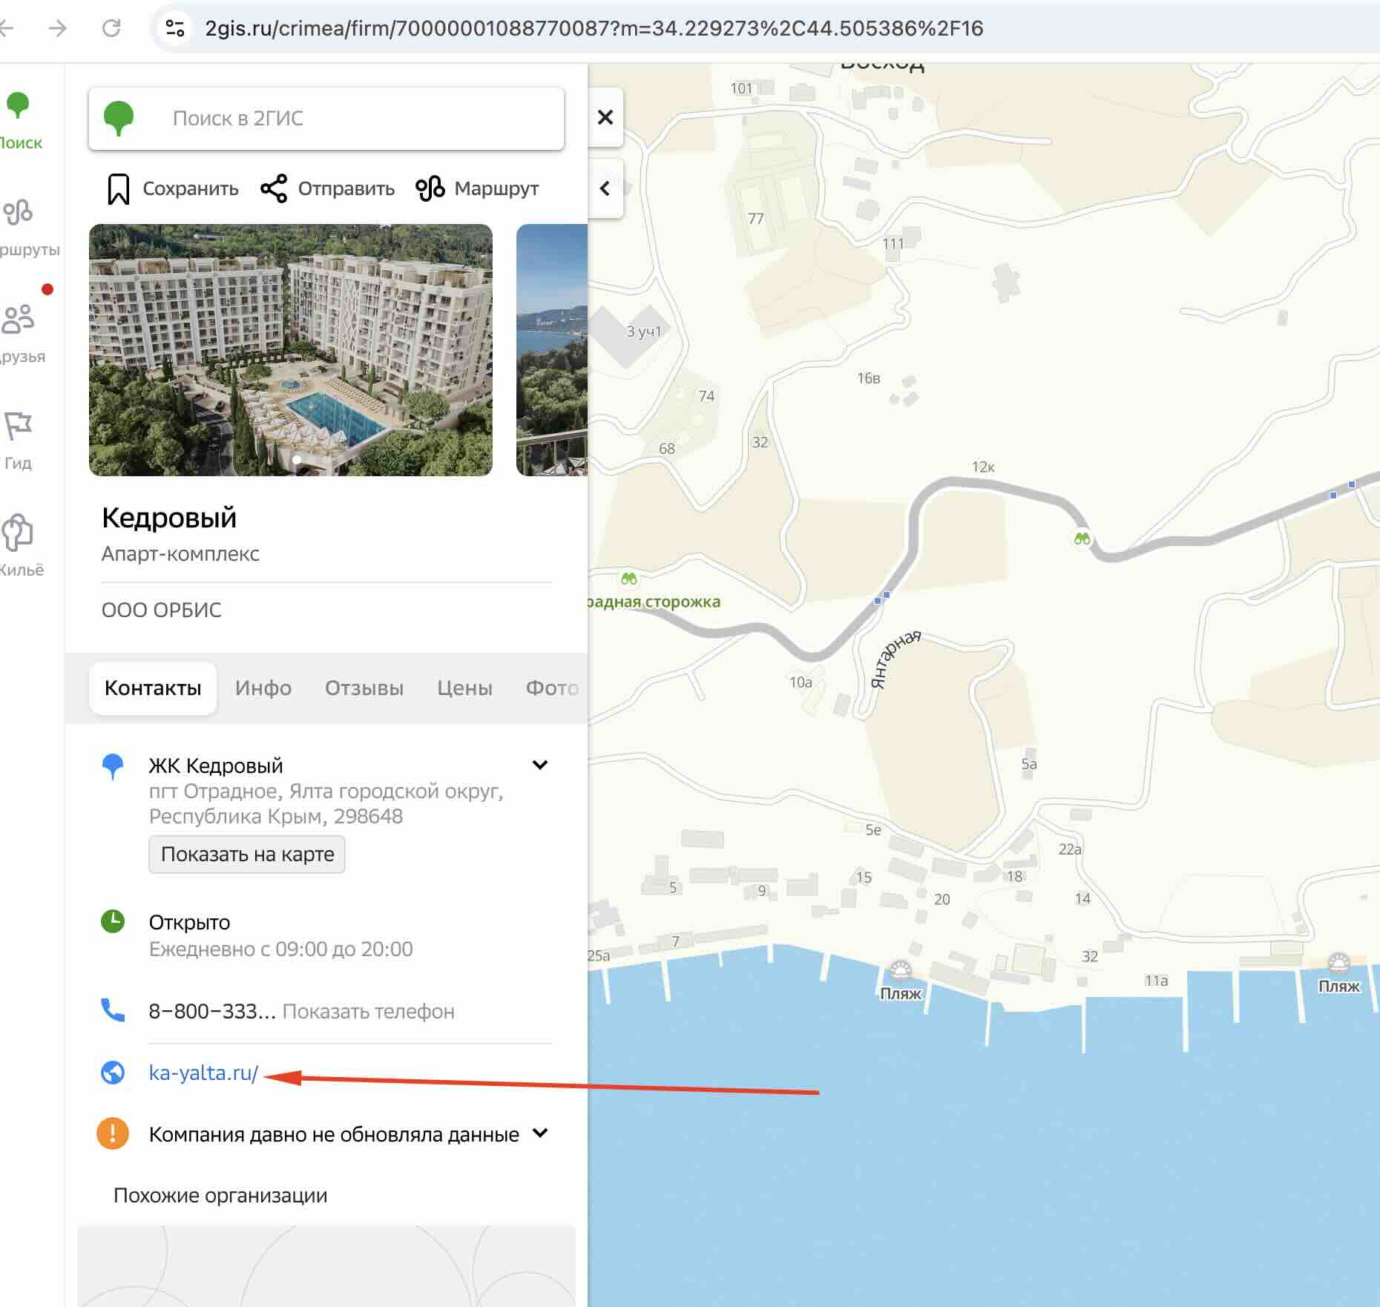1380x1307 pixels.
Task: Open the ka-yalta.ru/ website link
Action: (x=203, y=1073)
